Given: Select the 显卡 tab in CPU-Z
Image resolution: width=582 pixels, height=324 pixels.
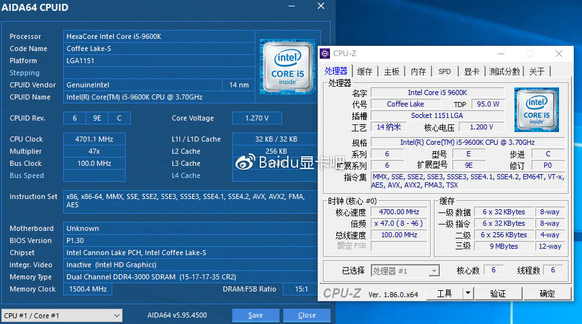Looking at the screenshot, I should (472, 71).
